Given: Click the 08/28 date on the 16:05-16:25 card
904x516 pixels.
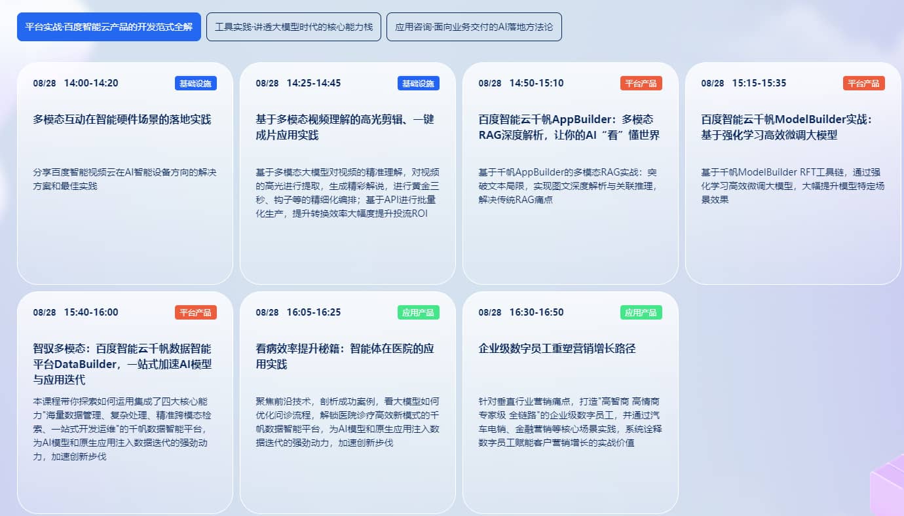Looking at the screenshot, I should 267,312.
